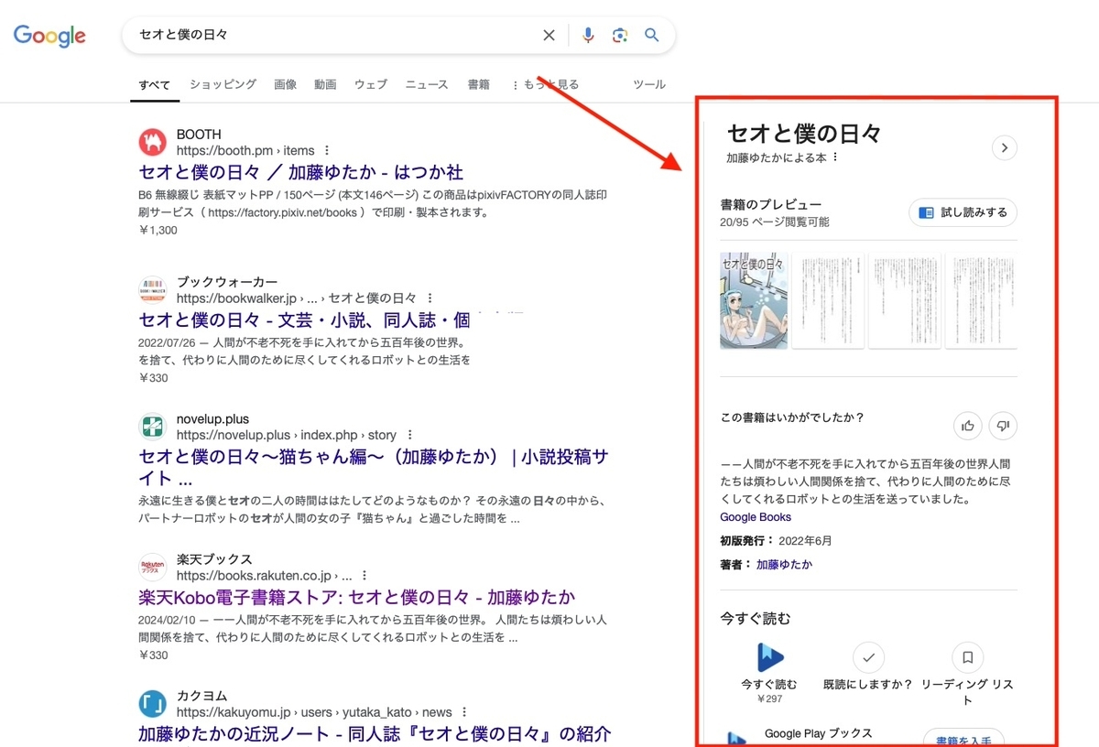Open the カクヨム result favicon
The image size is (1099, 747).
click(153, 703)
